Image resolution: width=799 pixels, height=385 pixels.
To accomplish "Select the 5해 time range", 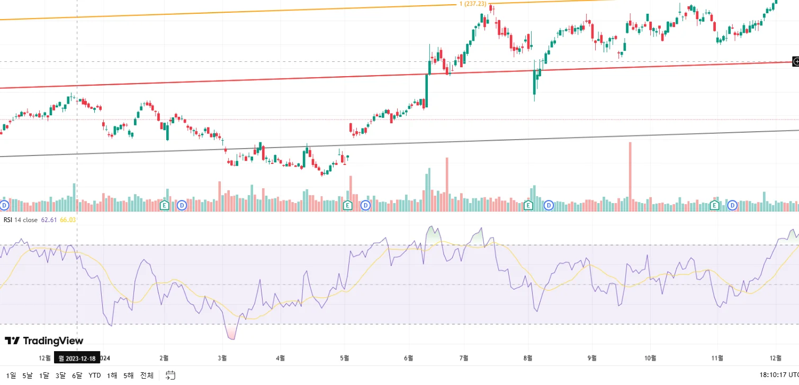I will [129, 375].
